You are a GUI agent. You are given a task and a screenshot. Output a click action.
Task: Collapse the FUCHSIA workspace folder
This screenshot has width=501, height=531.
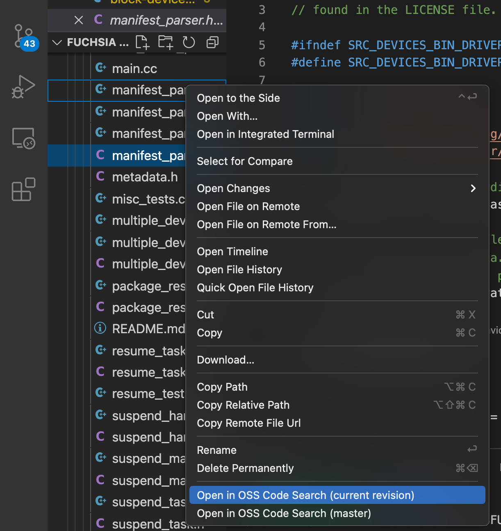click(57, 42)
